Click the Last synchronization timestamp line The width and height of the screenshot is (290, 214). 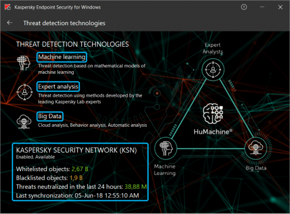click(78, 195)
